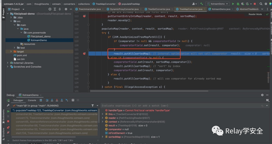Select FileUpload_demo class in tree

39,36
